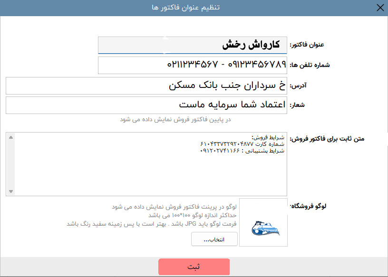Click the text area scrollbar up arrow
The image size is (388, 277).
point(10,137)
